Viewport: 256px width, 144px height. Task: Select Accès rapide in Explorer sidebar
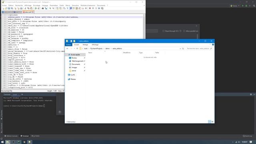pos(75,55)
